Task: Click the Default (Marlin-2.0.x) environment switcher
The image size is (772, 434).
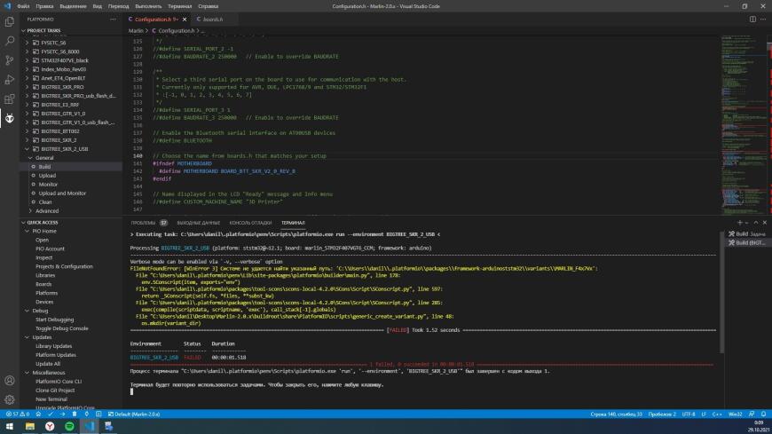Action: tap(134, 414)
